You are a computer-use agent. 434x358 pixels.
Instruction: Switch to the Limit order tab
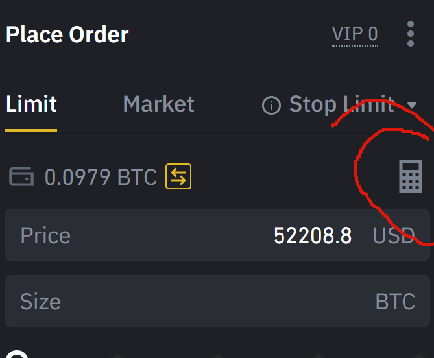coord(31,104)
